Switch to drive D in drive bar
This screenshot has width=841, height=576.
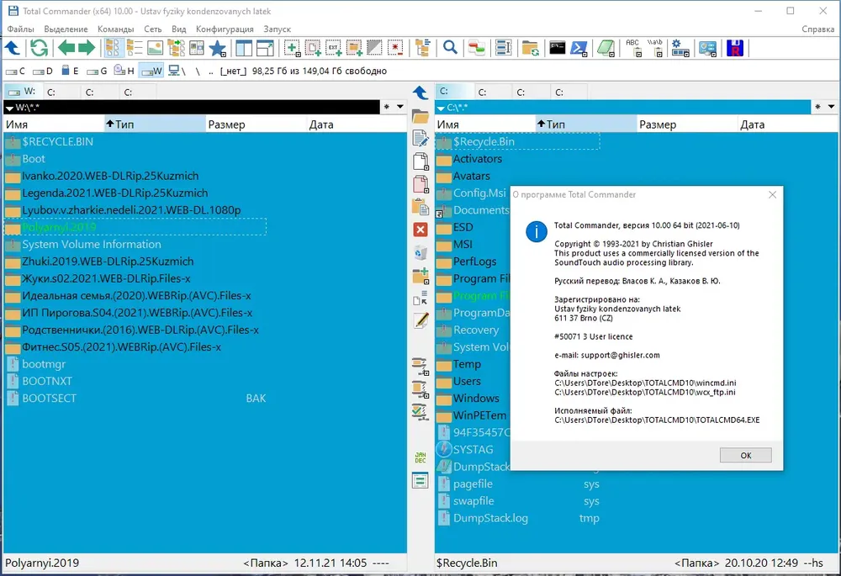43,71
